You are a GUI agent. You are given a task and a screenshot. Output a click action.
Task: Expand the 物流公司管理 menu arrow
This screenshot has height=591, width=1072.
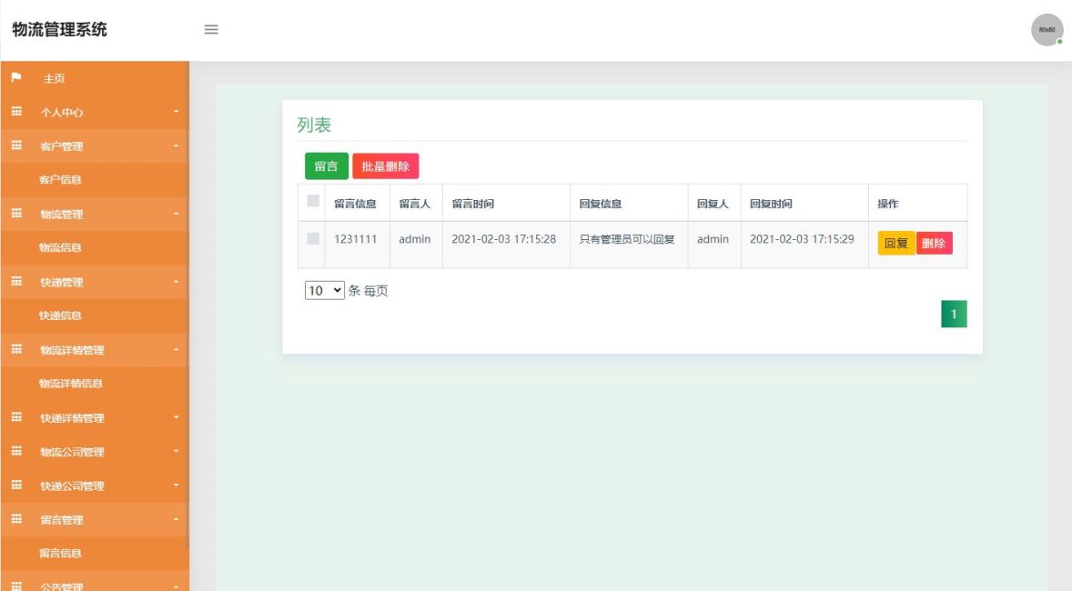click(x=176, y=451)
